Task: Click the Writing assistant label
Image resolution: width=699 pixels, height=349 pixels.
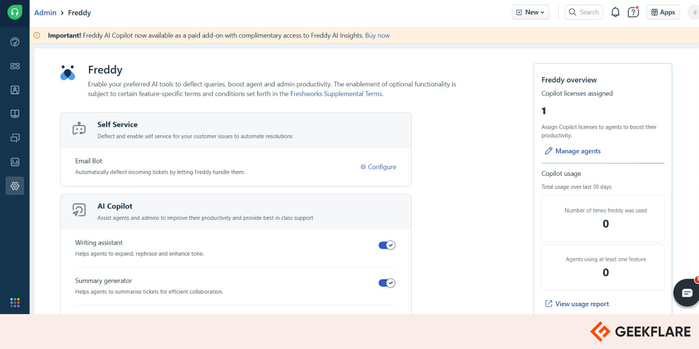Action: point(99,243)
